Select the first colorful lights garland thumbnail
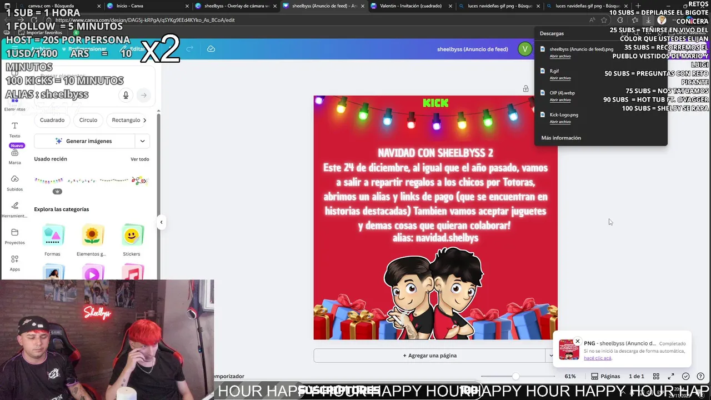The width and height of the screenshot is (711, 400). [48, 181]
